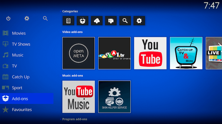Click the power icon
This screenshot has width=222, height=124.
pyautogui.click(x=8, y=18)
